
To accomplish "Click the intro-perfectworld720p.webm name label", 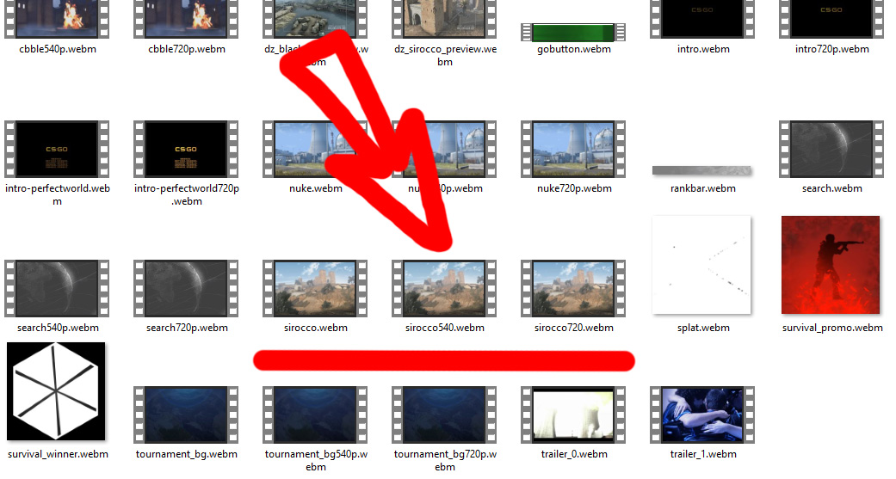I will (x=187, y=194).
